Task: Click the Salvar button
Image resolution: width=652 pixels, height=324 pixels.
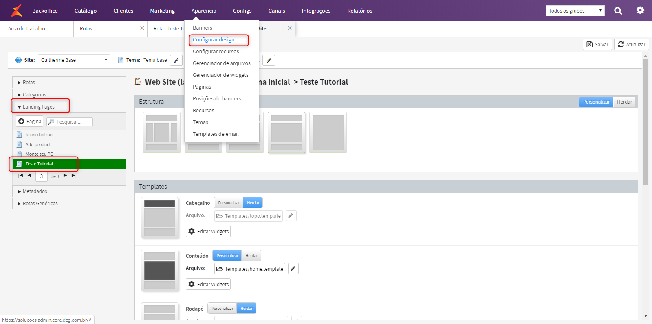Action: coord(597,44)
